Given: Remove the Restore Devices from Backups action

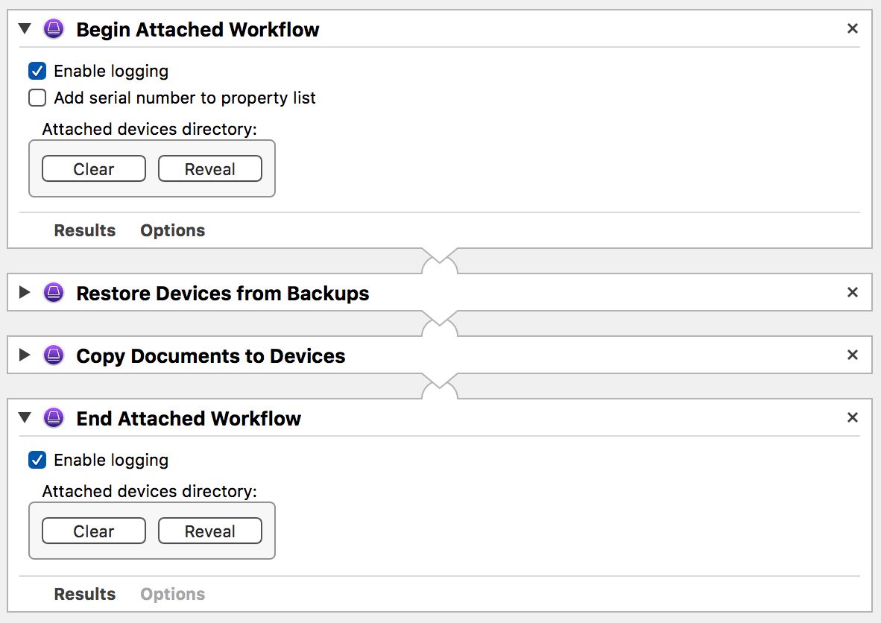Looking at the screenshot, I should 853,292.
